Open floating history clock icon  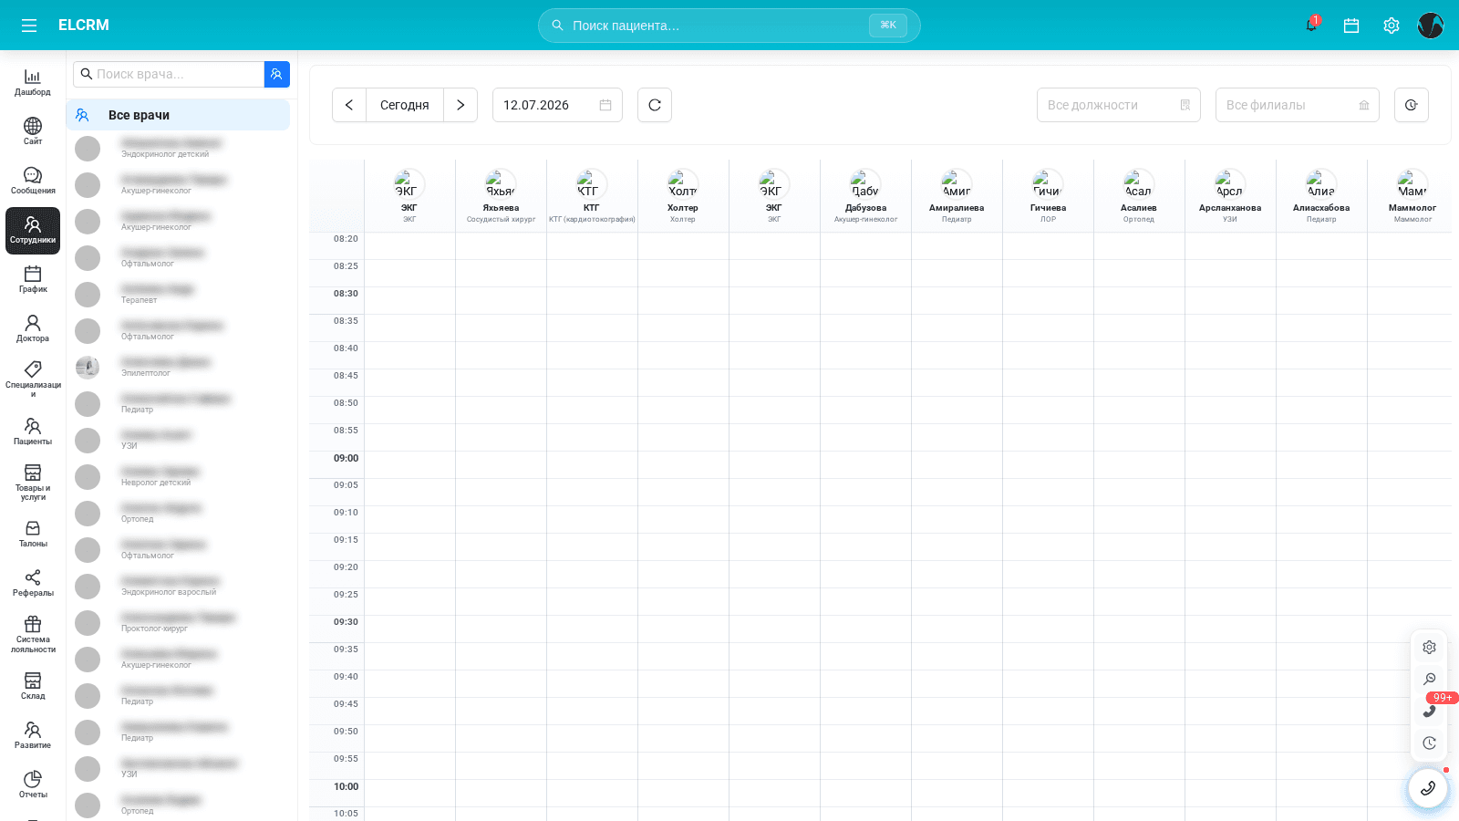(x=1429, y=743)
